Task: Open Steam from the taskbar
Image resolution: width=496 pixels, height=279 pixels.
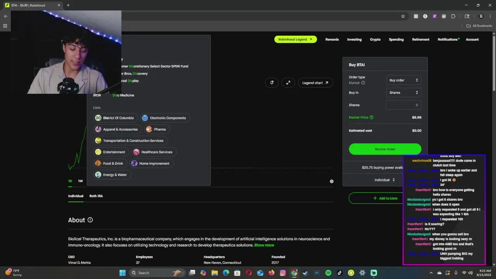Action: click(305, 273)
